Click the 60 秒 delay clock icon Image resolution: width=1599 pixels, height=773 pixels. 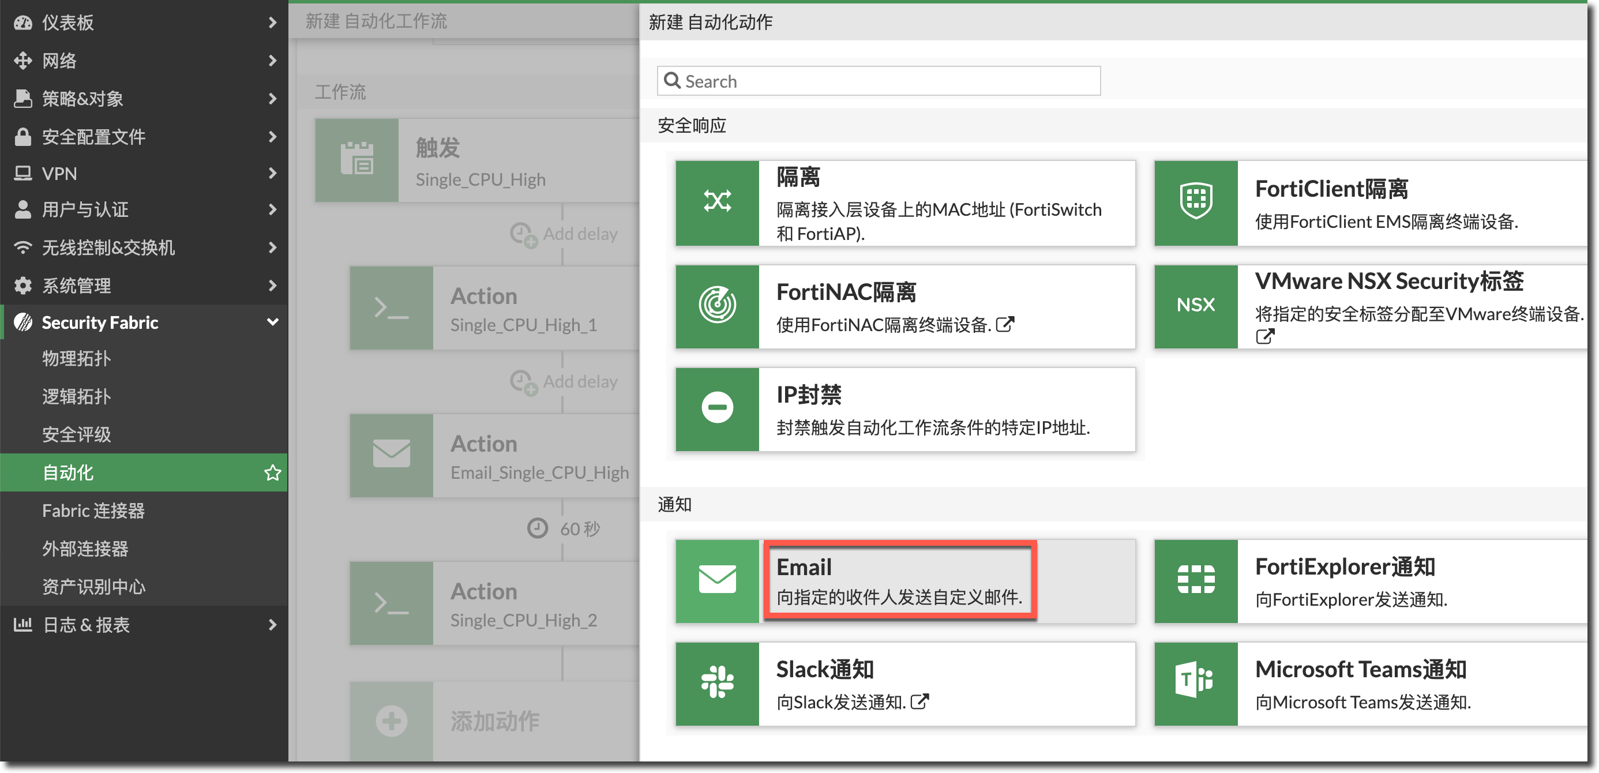pyautogui.click(x=538, y=528)
